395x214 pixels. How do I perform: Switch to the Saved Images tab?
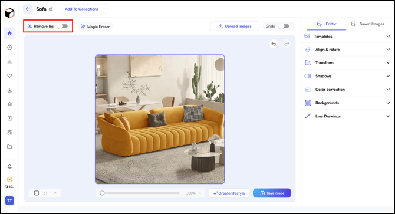click(x=368, y=24)
